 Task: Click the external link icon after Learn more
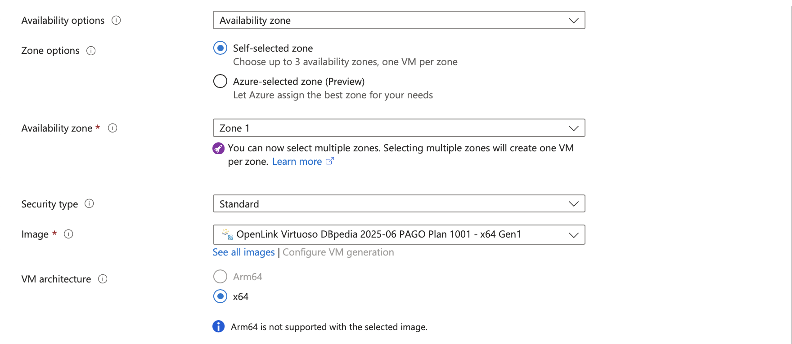tap(330, 161)
